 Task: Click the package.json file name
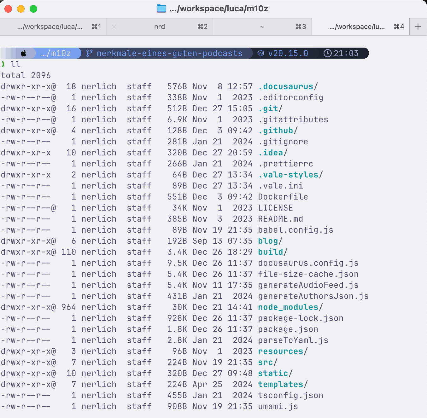(x=288, y=329)
